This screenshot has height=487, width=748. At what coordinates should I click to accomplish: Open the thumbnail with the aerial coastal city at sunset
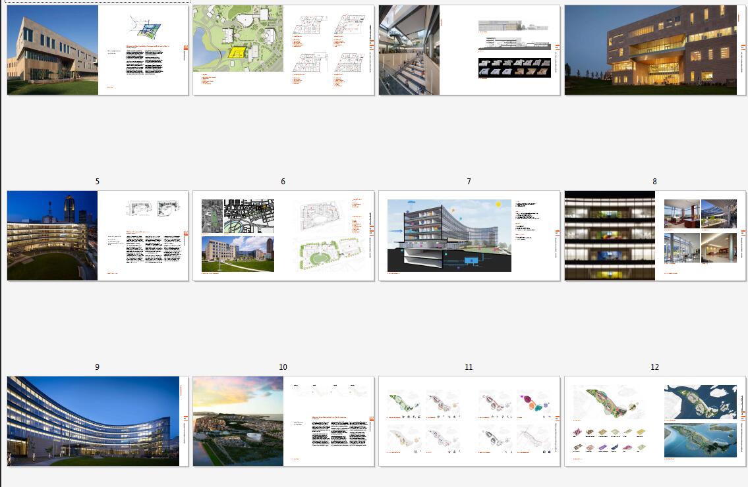tap(283, 421)
